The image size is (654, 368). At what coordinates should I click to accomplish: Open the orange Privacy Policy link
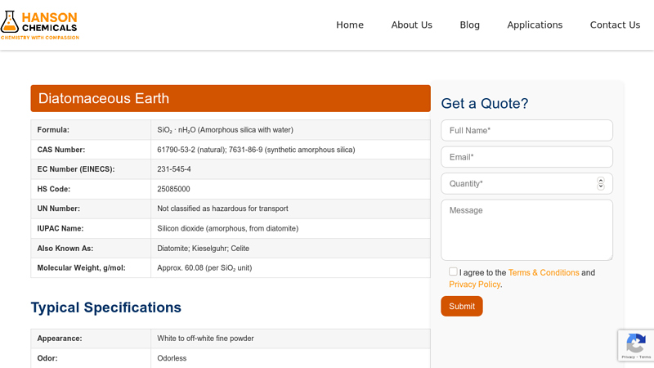click(474, 285)
